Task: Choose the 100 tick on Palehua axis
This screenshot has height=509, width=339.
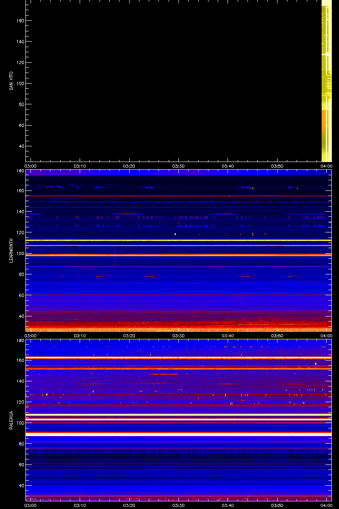Action: coord(21,423)
